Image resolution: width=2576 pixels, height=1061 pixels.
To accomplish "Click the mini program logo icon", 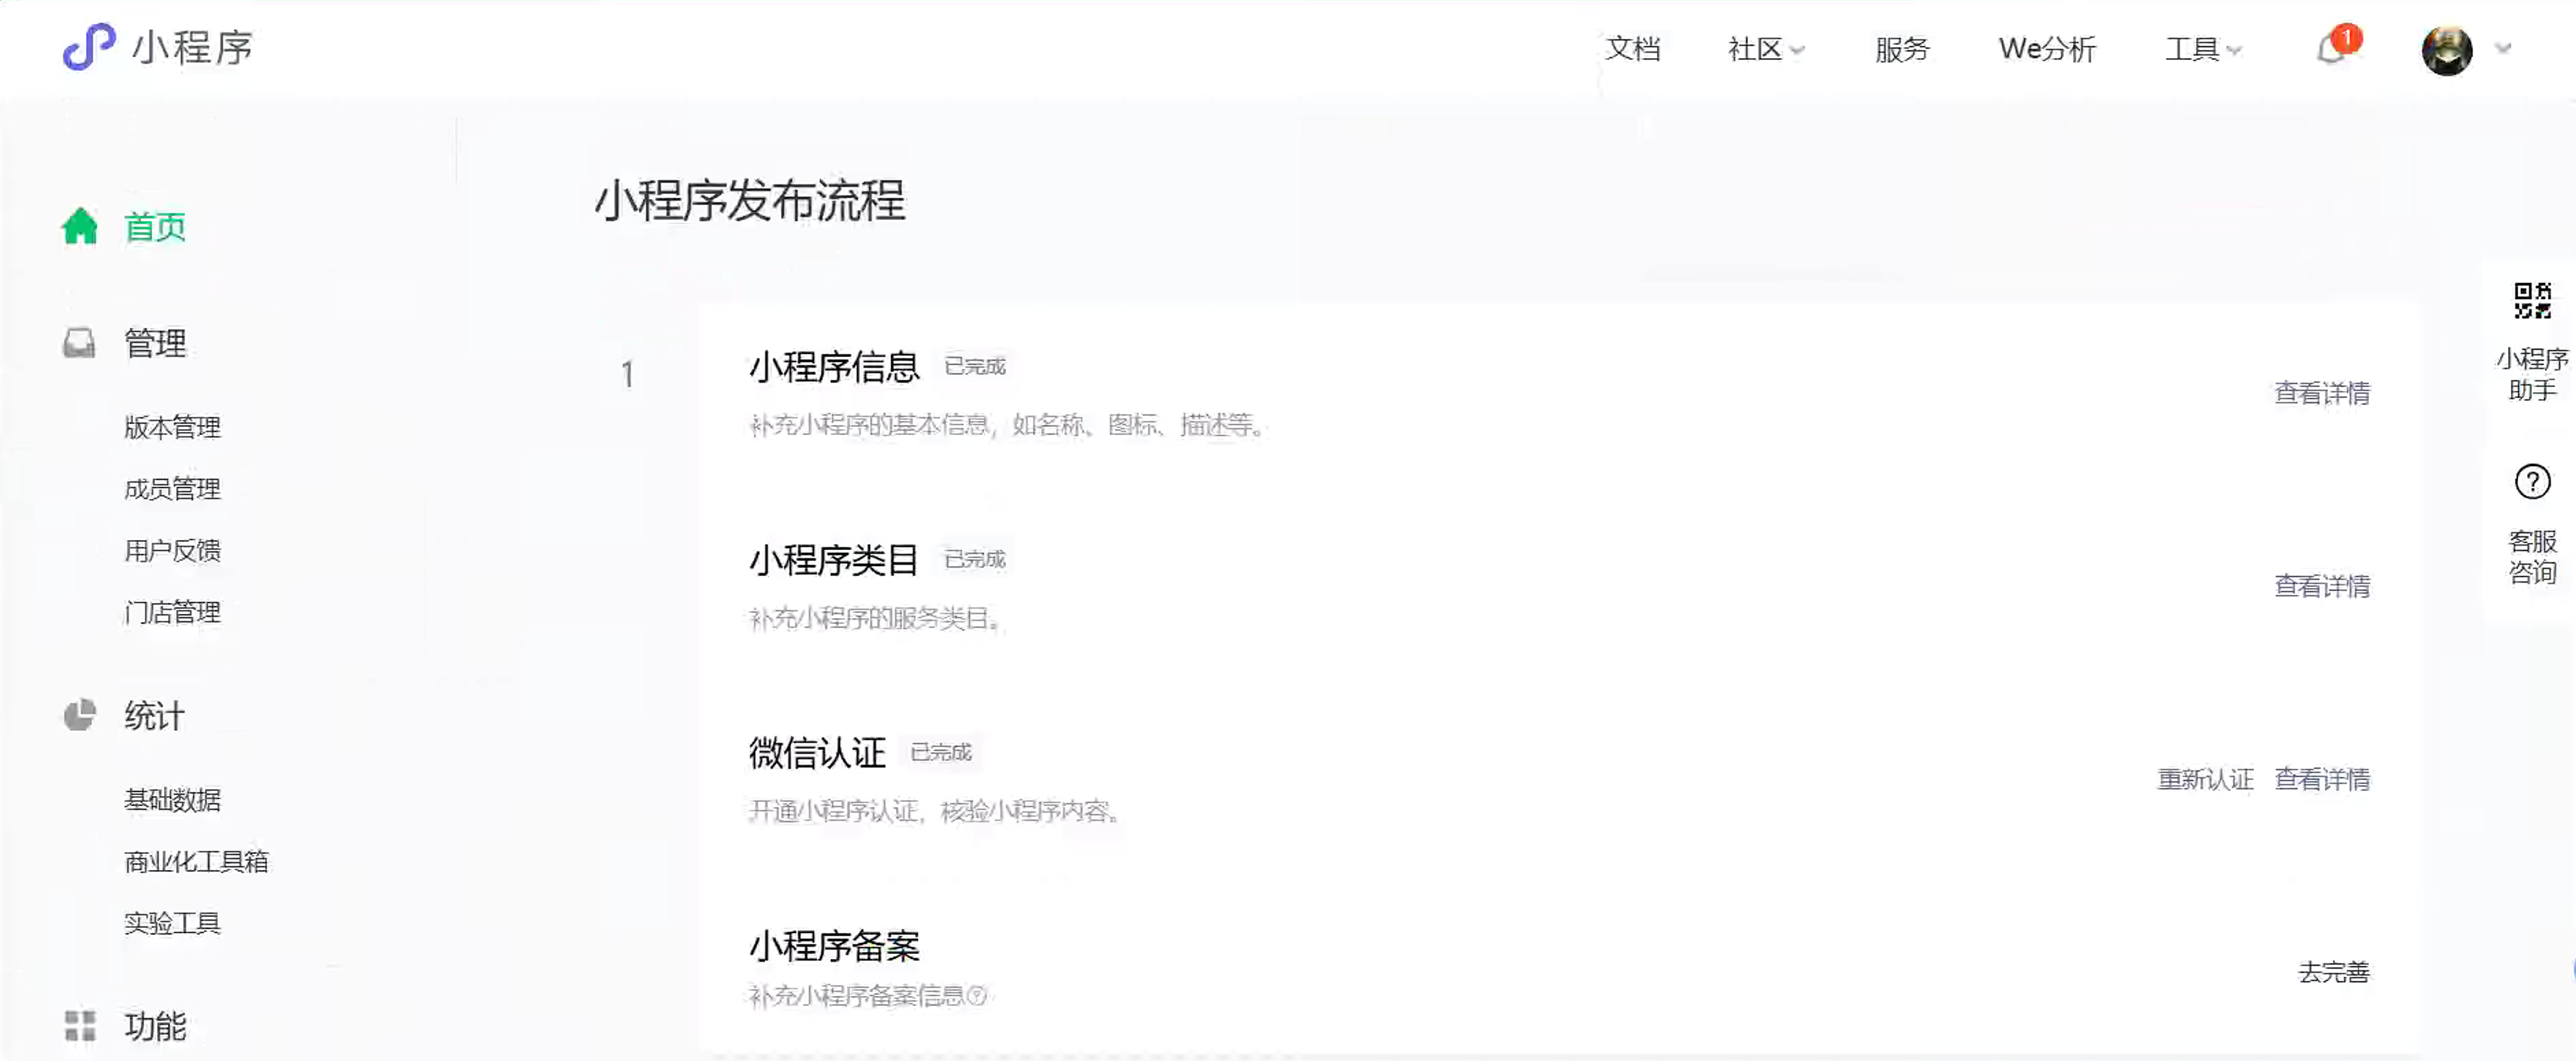I will pos(89,46).
